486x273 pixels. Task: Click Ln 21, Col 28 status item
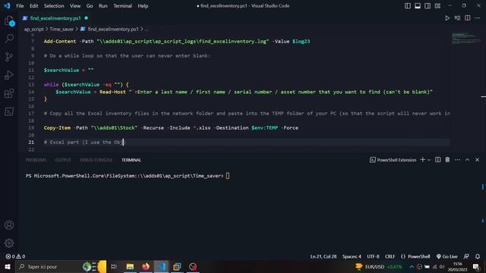coord(323,256)
